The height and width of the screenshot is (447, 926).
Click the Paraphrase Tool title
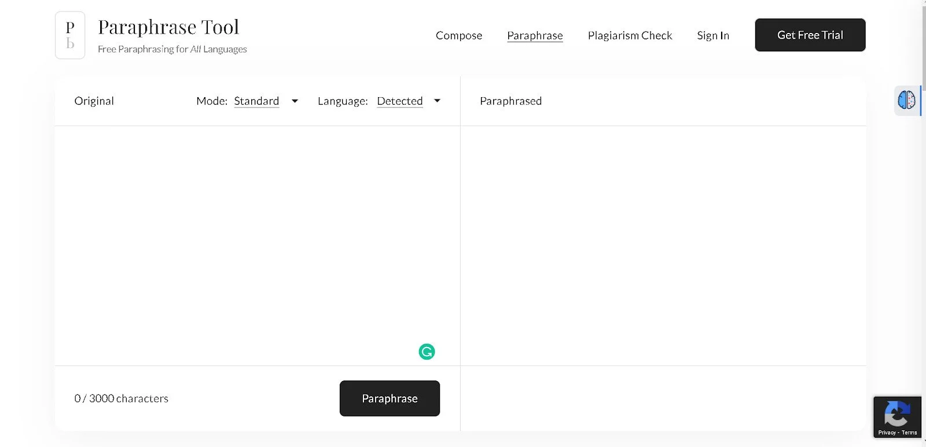168,27
